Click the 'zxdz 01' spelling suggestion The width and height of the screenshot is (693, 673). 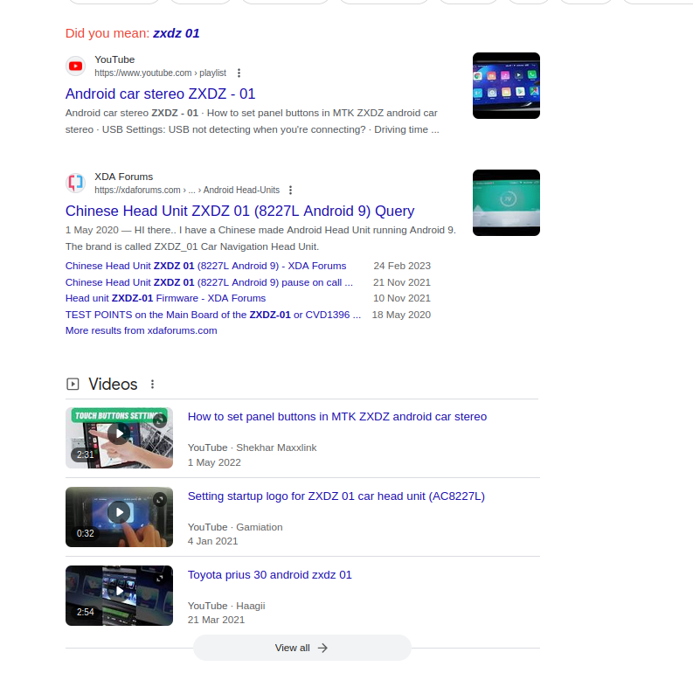pyautogui.click(x=177, y=33)
